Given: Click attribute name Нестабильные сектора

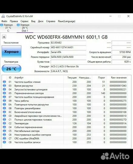Looking at the screenshot, I should (x=27, y=131).
